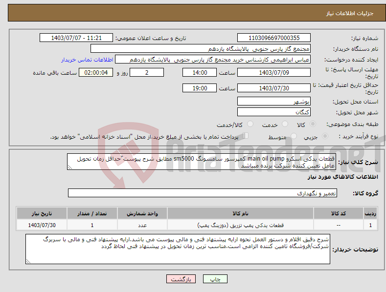Click the remaining days field showing 2

(x=147, y=72)
